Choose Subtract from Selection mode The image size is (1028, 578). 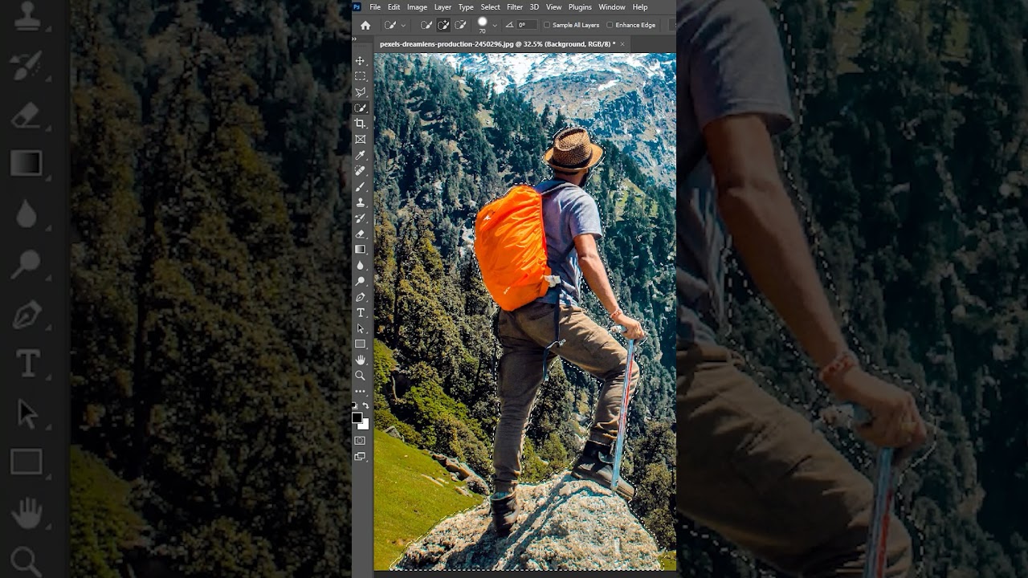(x=460, y=25)
